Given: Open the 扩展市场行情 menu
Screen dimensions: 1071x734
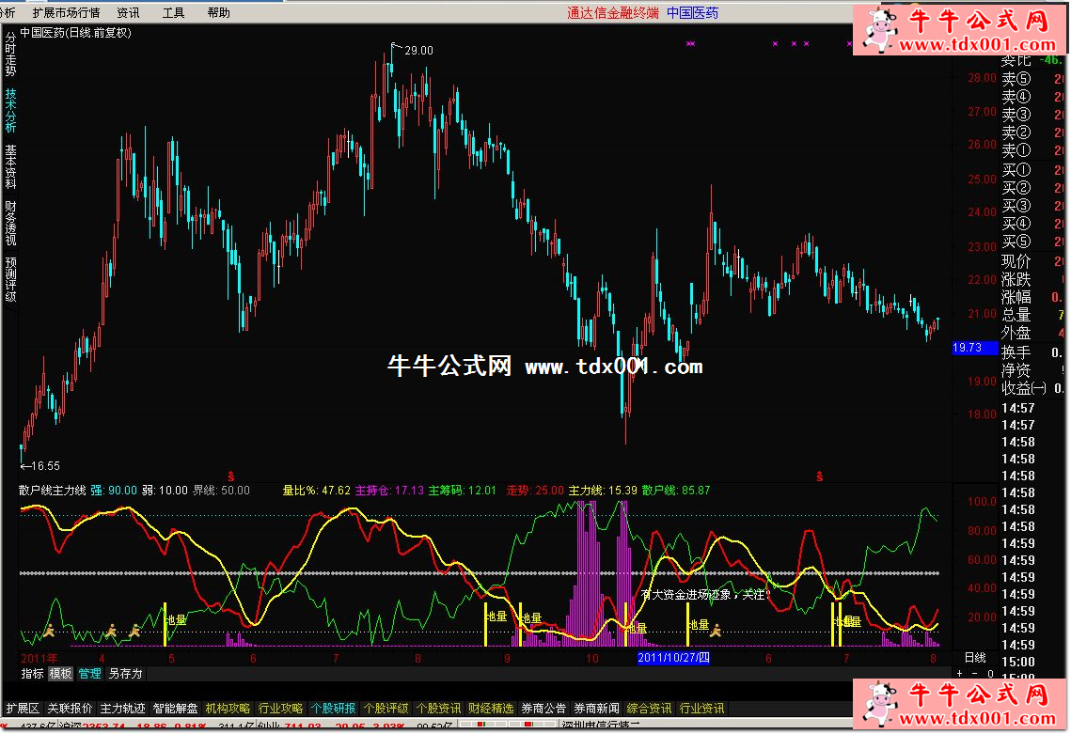Looking at the screenshot, I should [66, 12].
